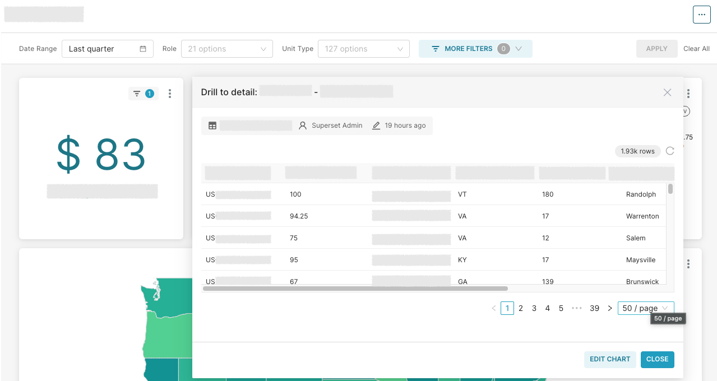
Task: Click the dataset table icon in dialog header
Action: (x=212, y=126)
